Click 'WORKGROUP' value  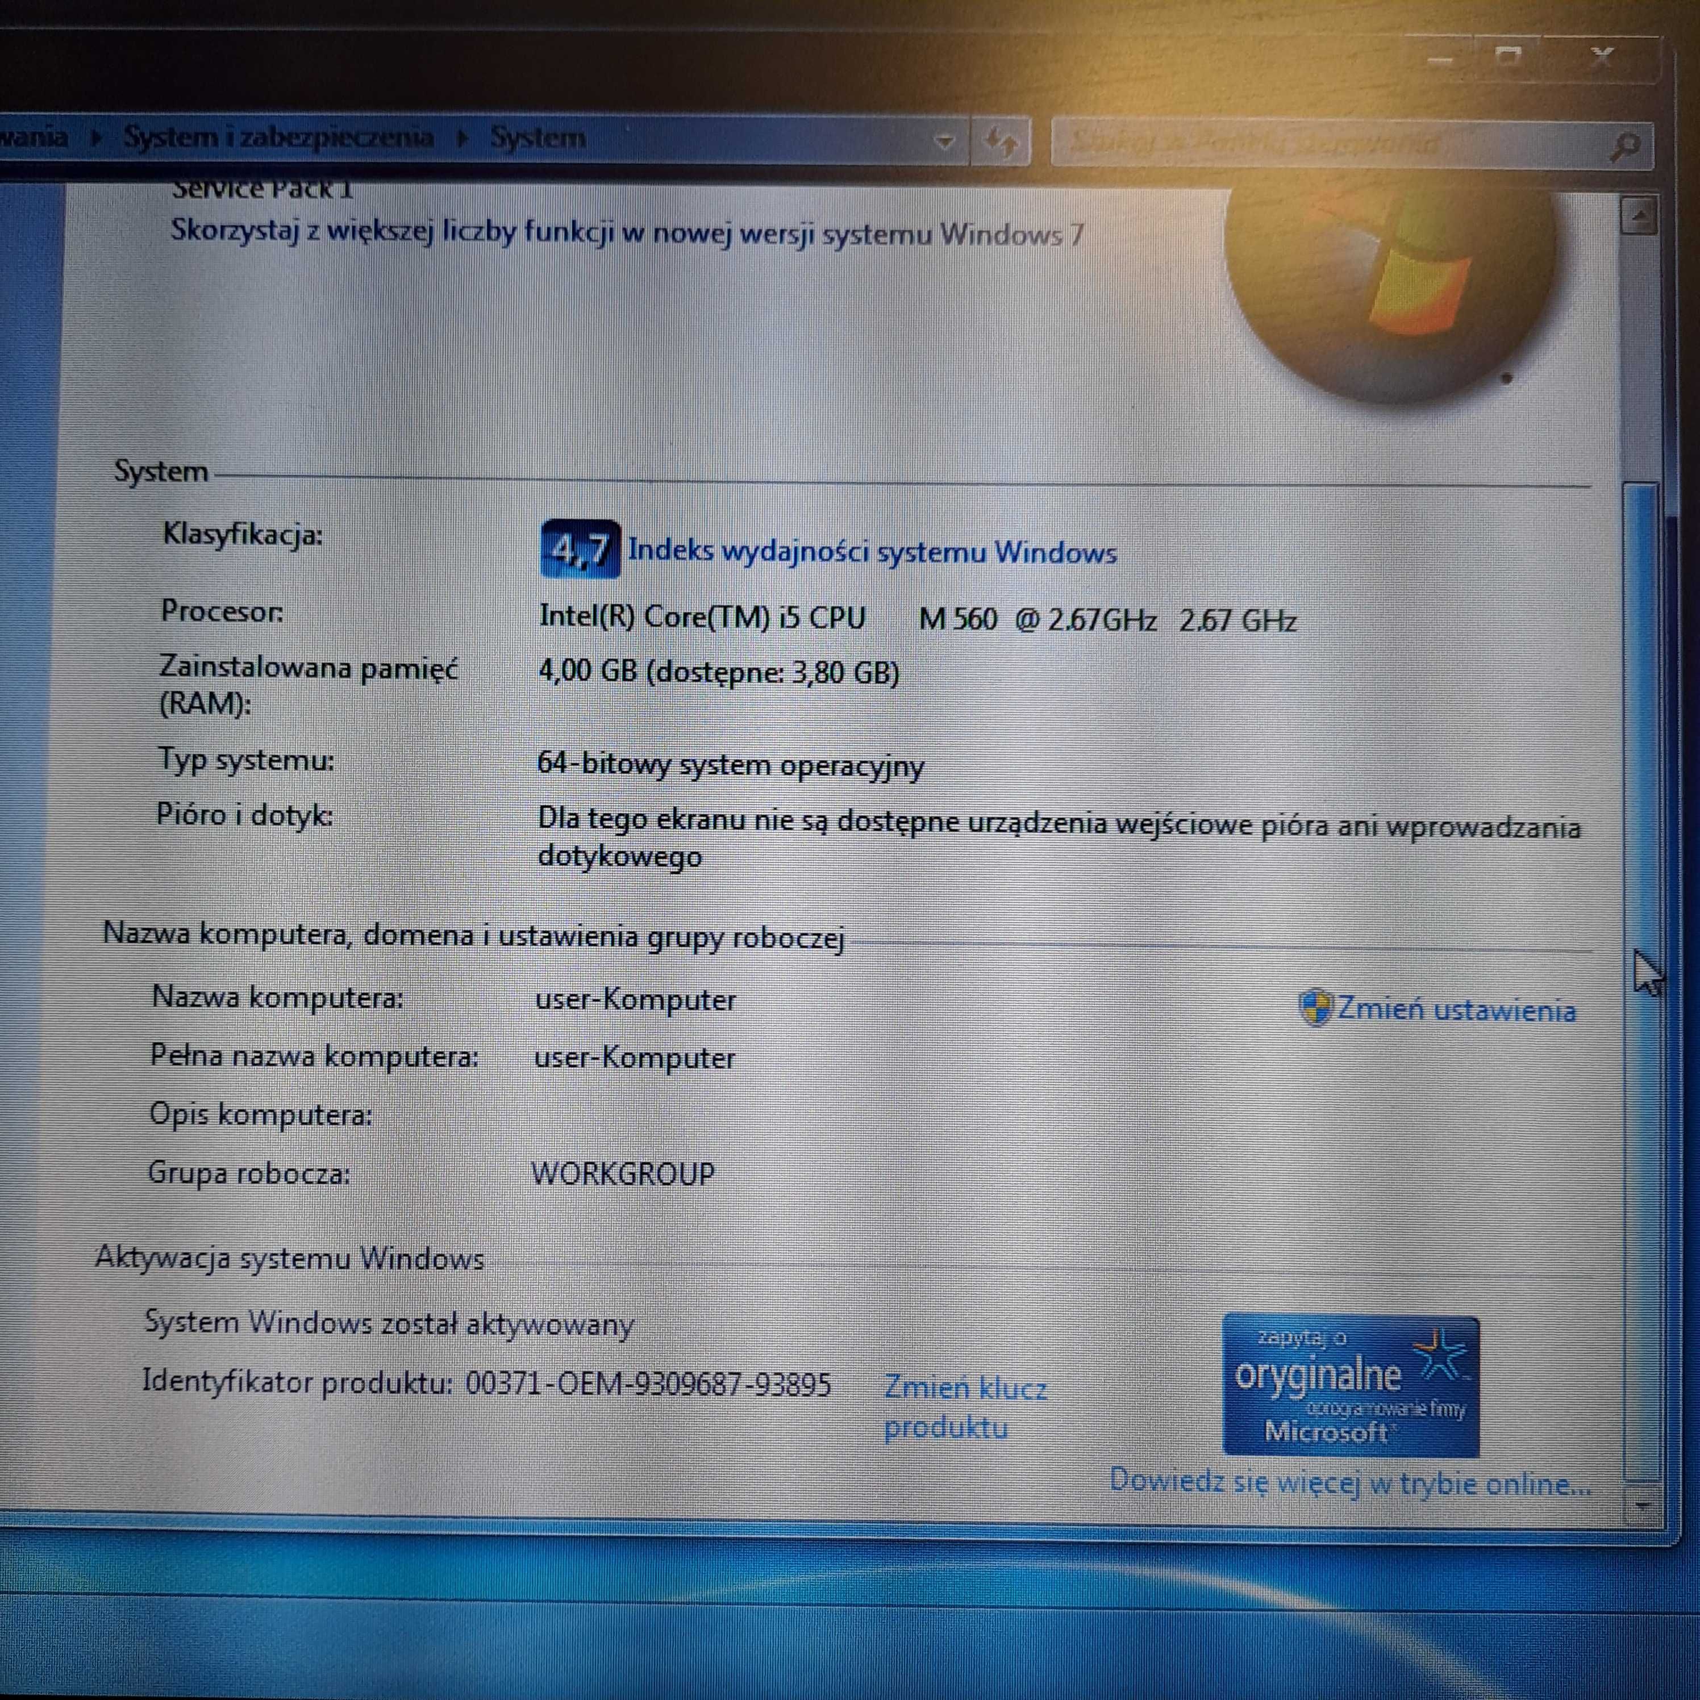[x=623, y=1173]
